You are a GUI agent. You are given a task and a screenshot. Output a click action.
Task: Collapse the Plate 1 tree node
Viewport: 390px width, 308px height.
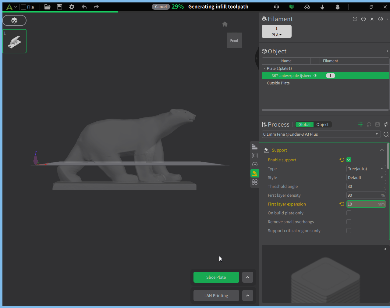coord(264,68)
